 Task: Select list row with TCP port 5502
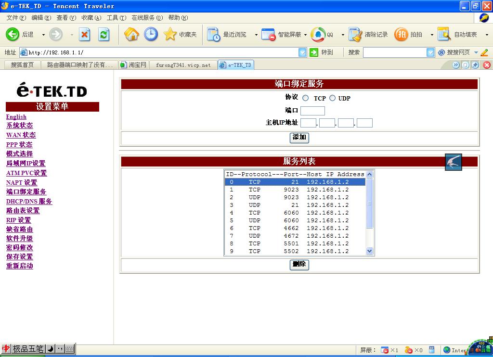(295, 252)
